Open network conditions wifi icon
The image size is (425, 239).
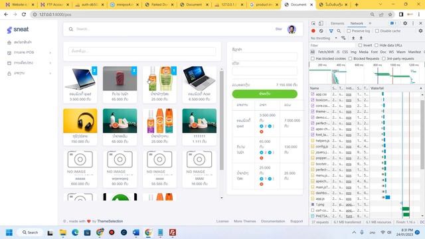(x=343, y=39)
